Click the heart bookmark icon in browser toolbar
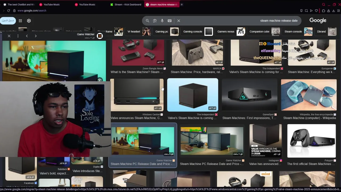Viewport: 341px width, 192px height. [x=316, y=11]
